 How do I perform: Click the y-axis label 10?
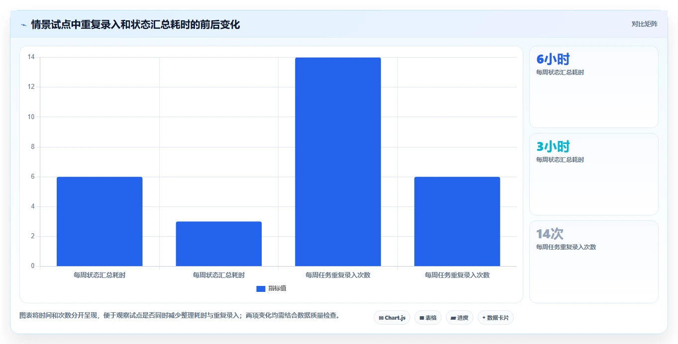[x=31, y=117]
